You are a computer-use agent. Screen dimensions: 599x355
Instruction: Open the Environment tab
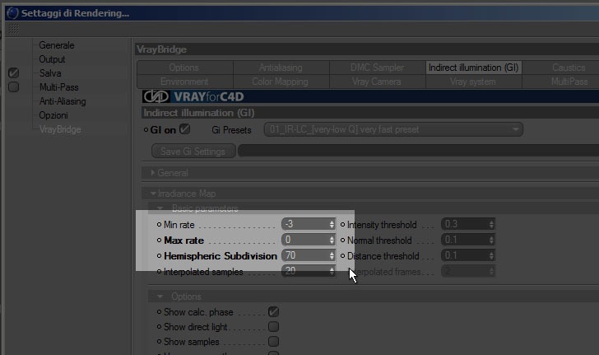185,82
